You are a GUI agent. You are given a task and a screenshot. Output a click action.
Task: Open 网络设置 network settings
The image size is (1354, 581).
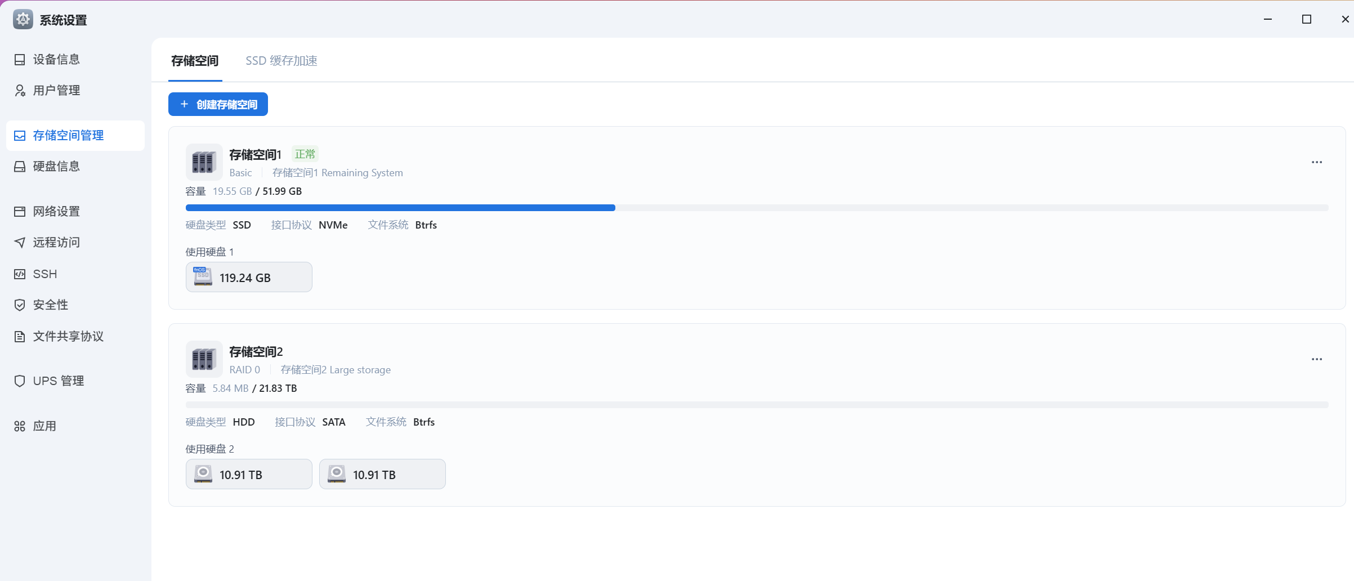pos(56,211)
